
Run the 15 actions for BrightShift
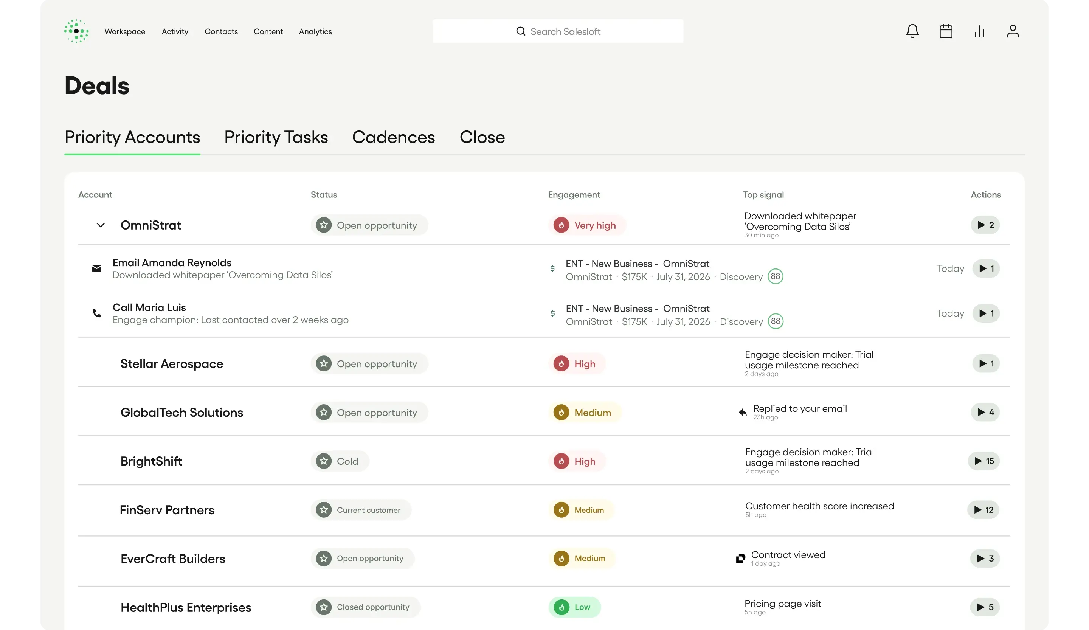tap(984, 461)
